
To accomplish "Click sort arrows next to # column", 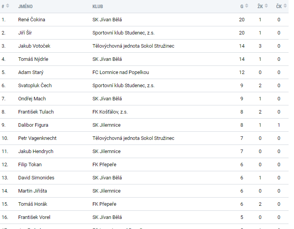I will click(8, 6).
